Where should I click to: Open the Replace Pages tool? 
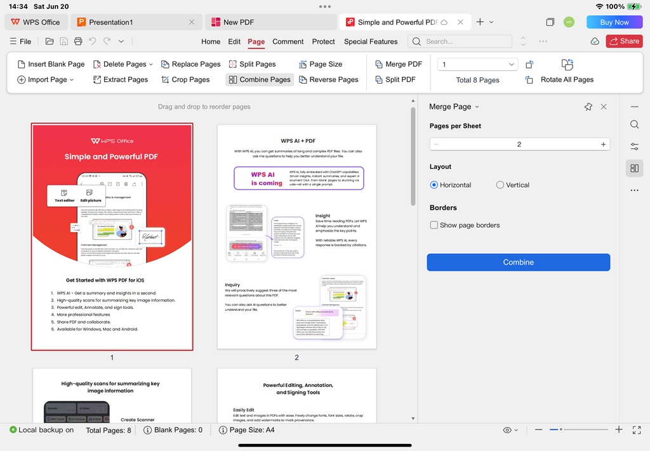[190, 64]
